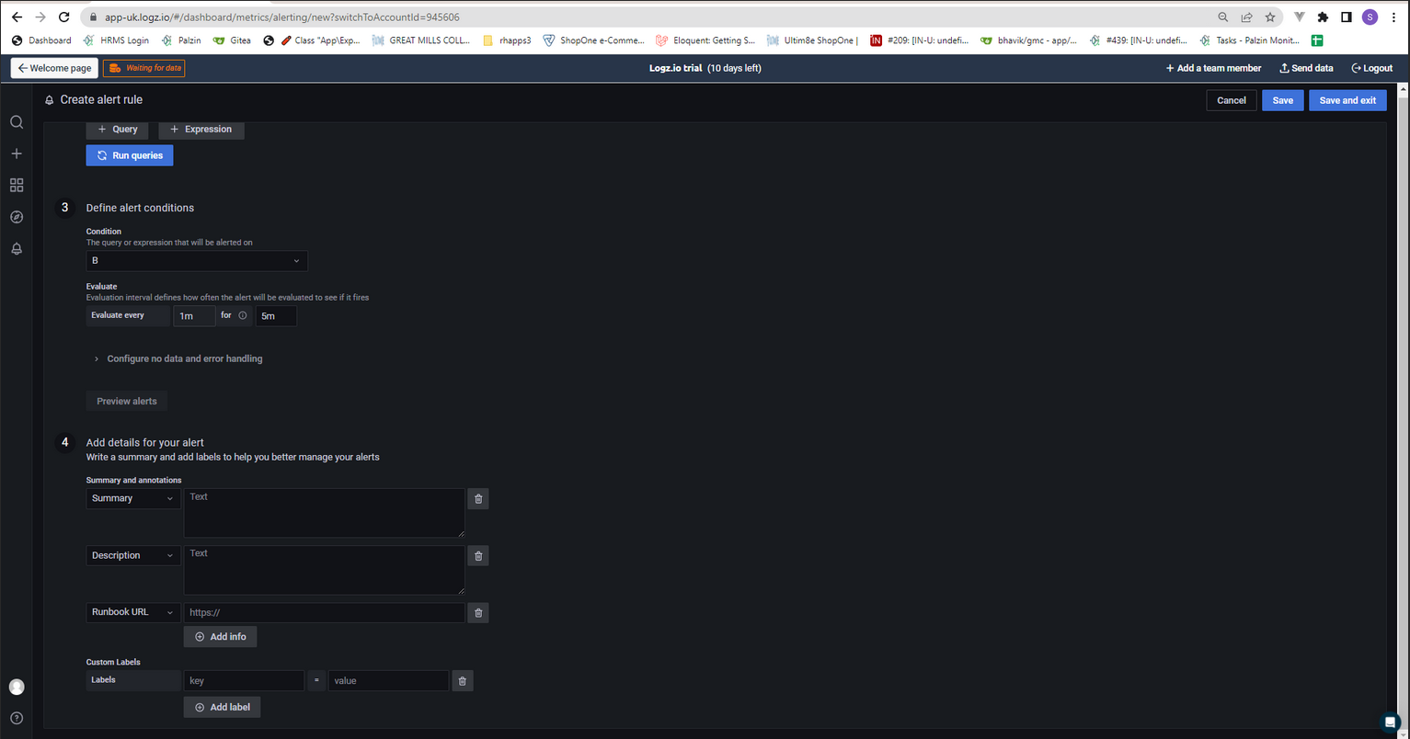Open the Runbook URL annotation type dropdown
The image size is (1410, 739).
[x=133, y=612]
